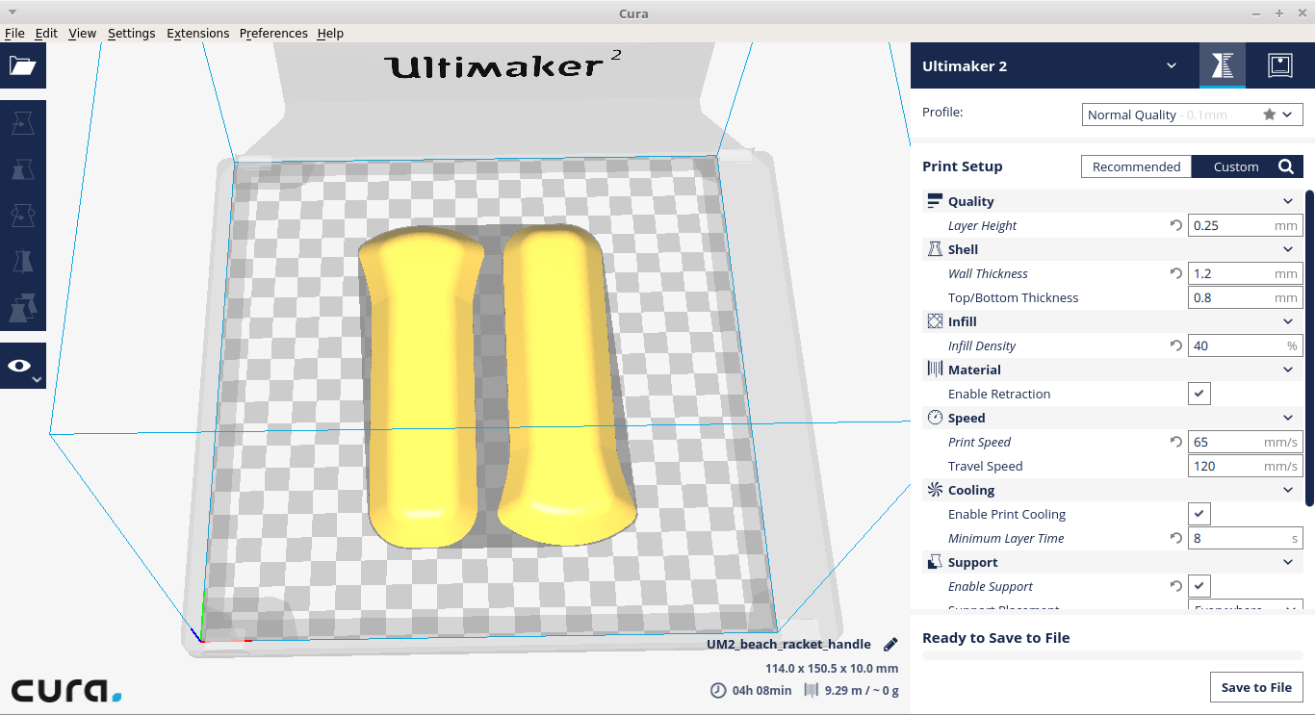Open the Help menu
The width and height of the screenshot is (1315, 715).
coord(330,33)
